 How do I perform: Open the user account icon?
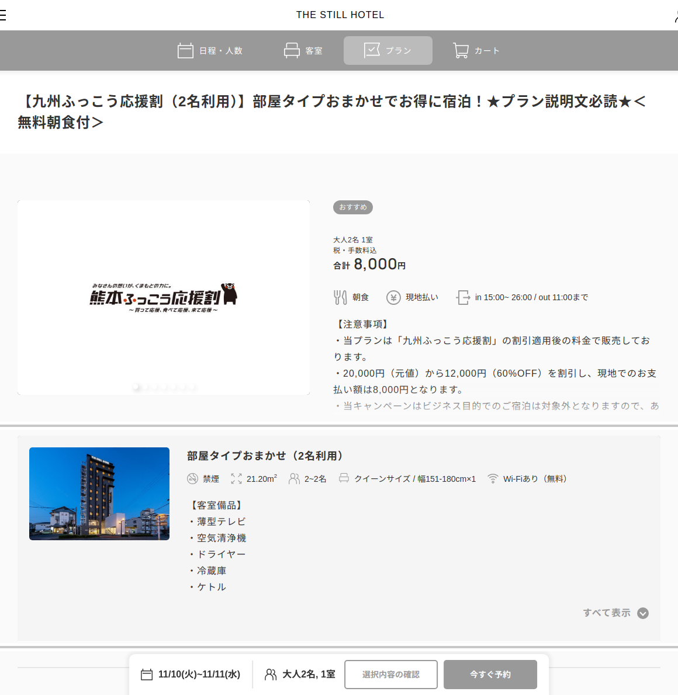pyautogui.click(x=676, y=17)
